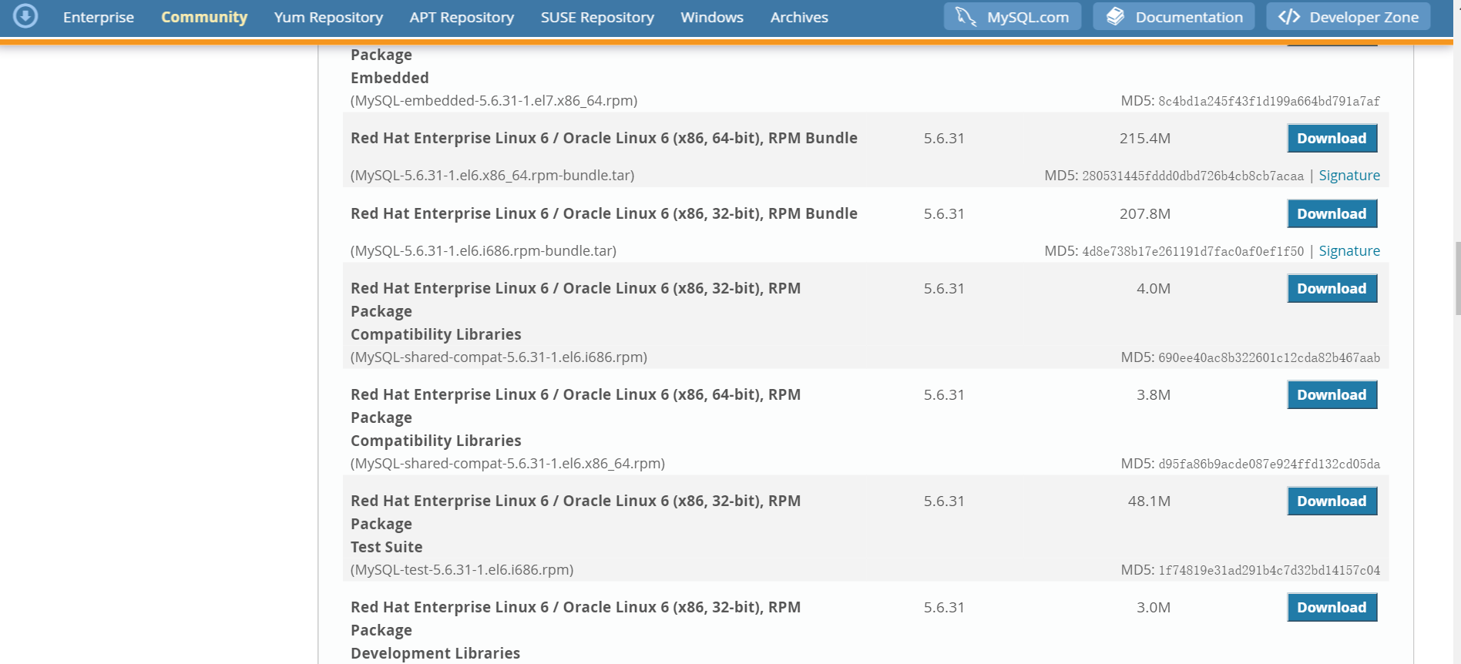Viewport: 1461px width, 664px height.
Task: Click the file name MySQL-shared-compat-5.6.31-1.el6.x86_64.rpm
Action: click(508, 464)
